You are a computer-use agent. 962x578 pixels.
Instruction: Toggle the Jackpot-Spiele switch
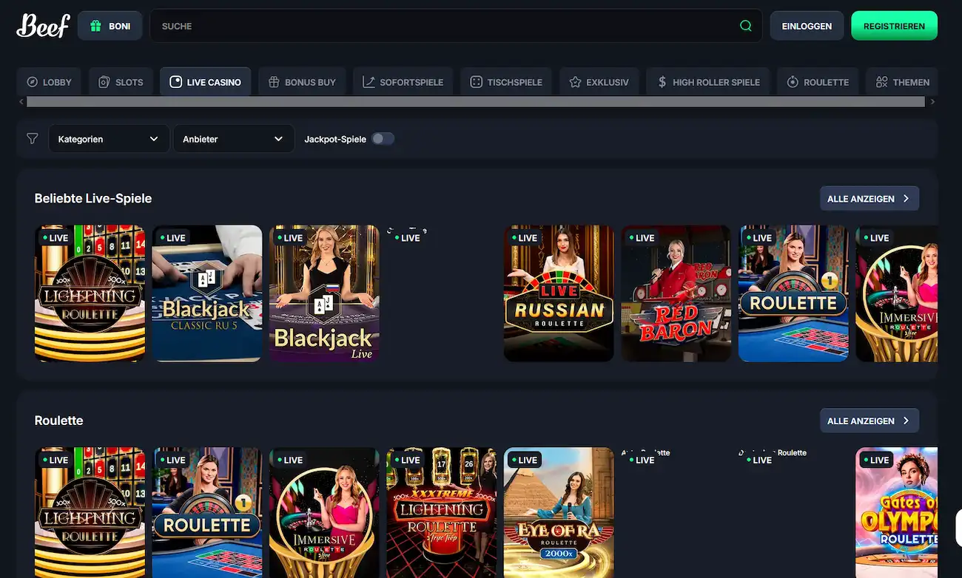point(383,139)
